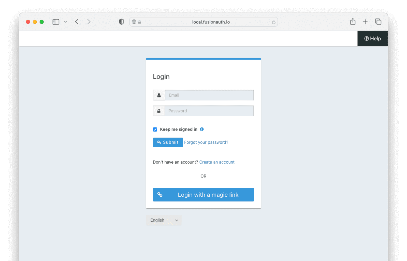
Task: Open the sidebar options chevron
Action: [x=65, y=22]
